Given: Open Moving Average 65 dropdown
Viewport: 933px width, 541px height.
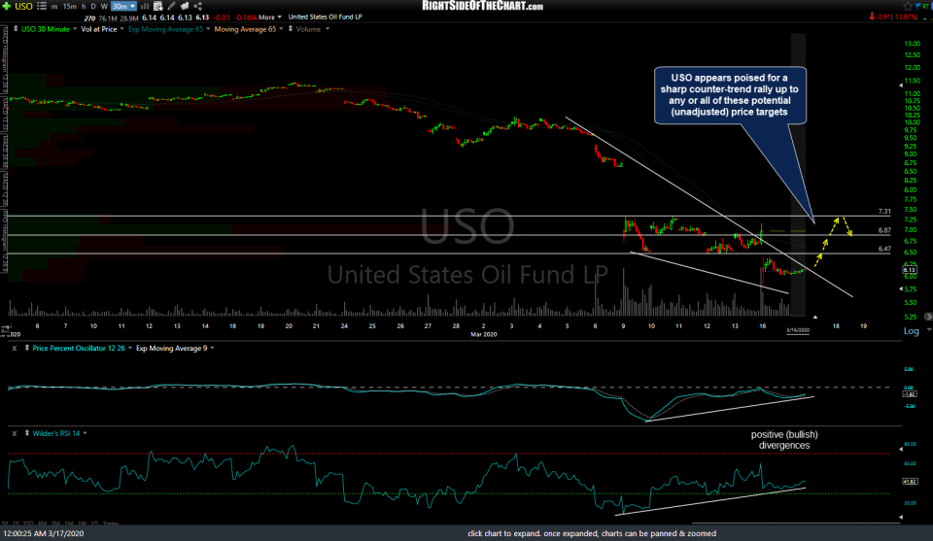Looking at the screenshot, I should pos(281,29).
